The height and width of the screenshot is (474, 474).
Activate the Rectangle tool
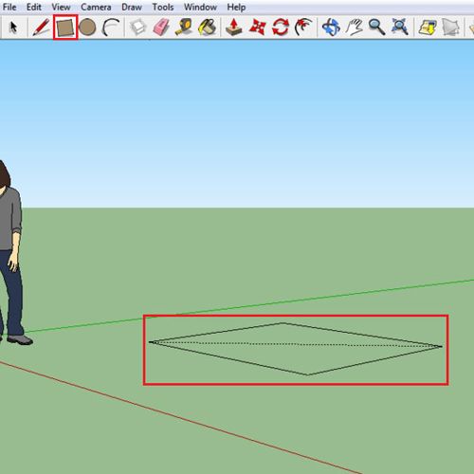coord(65,27)
